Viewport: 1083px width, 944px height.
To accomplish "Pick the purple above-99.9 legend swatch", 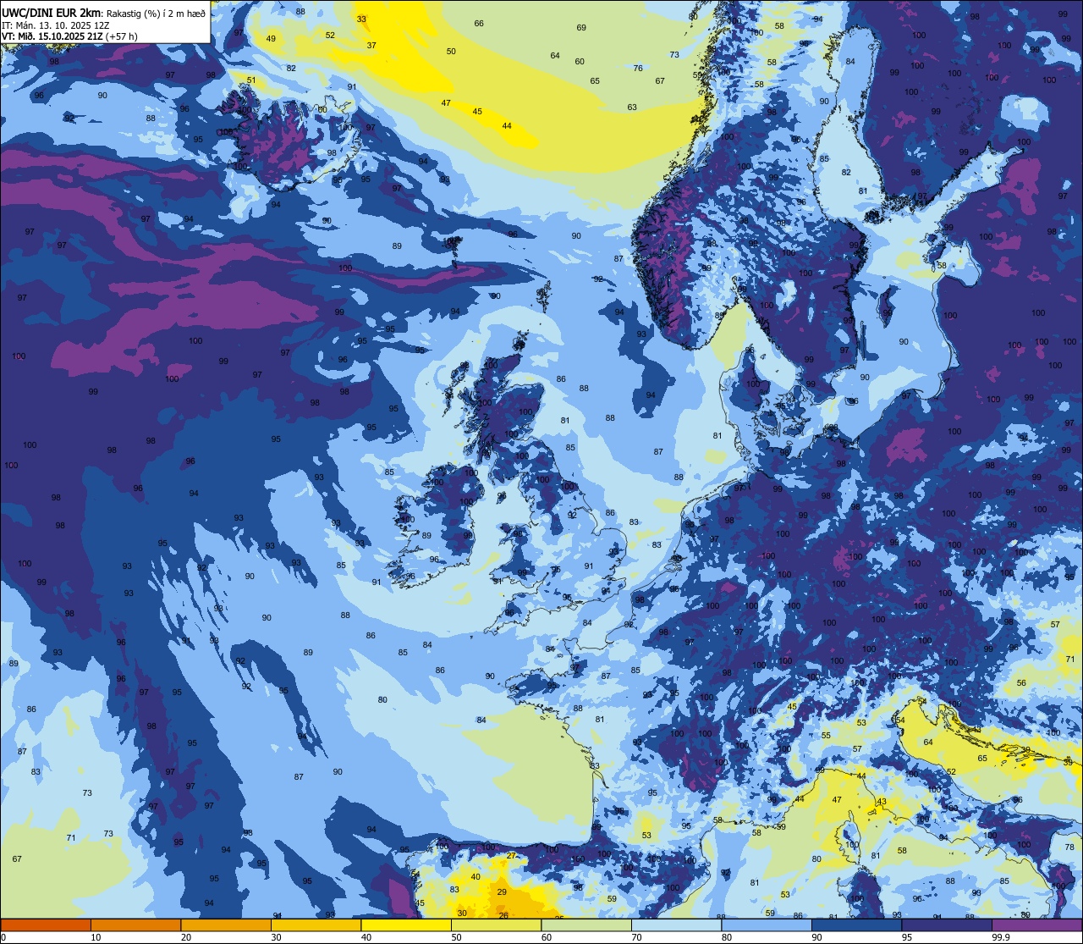I will coord(1036,925).
